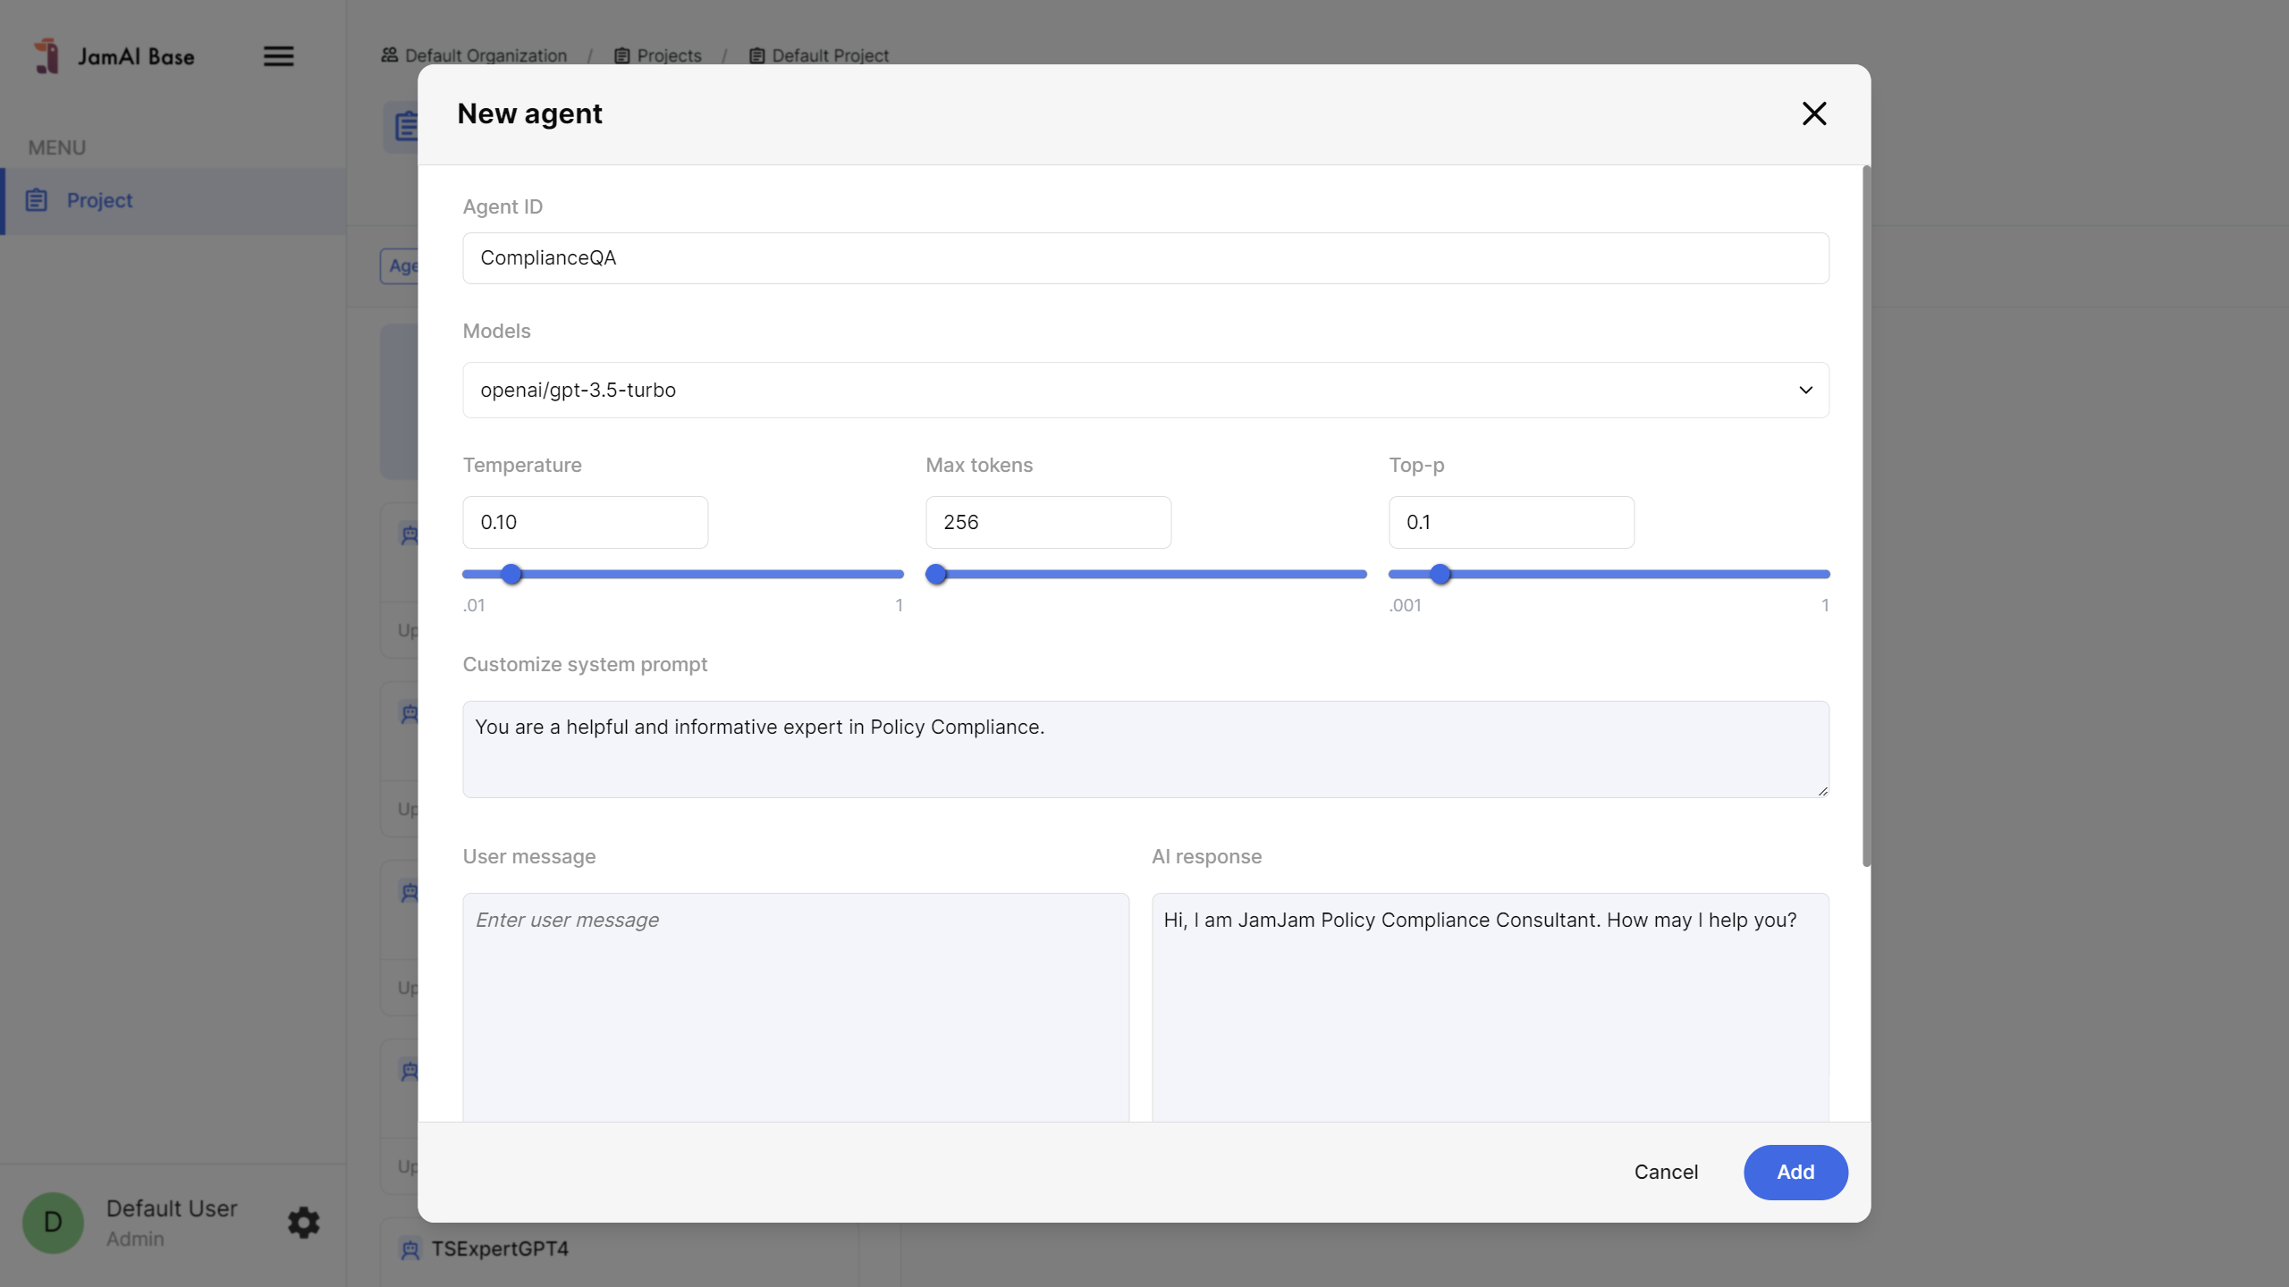Click the User message text area
This screenshot has height=1287, width=2289.
795,1005
